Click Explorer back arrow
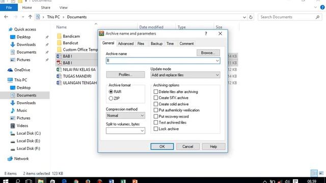 [6, 17]
